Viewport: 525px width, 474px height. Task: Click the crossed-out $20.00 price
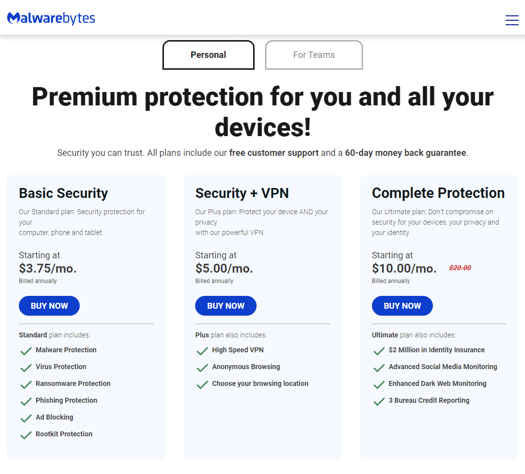click(x=460, y=268)
